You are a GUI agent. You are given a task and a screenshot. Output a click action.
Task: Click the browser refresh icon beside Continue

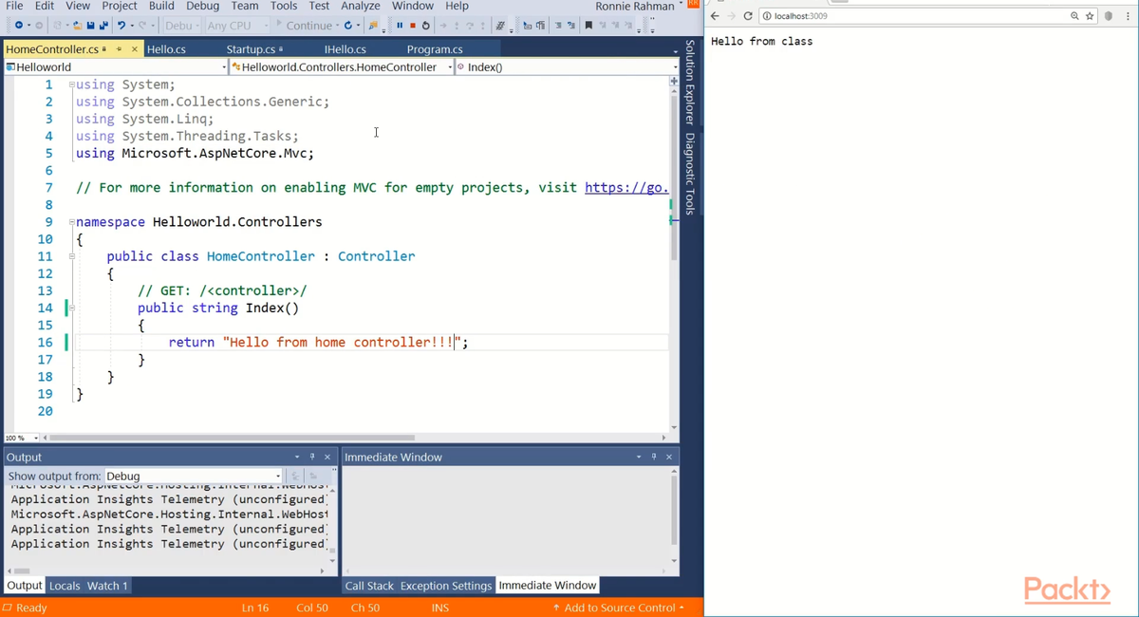click(348, 26)
